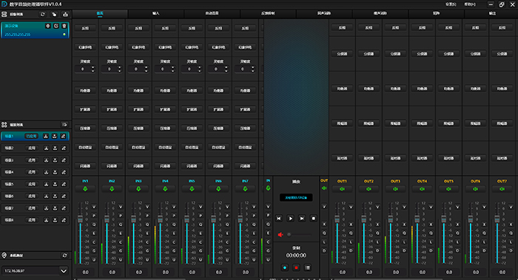Screen dimensions: 518x280
Task: Click the download icon on the scene 1 row
Action: [x=46, y=136]
